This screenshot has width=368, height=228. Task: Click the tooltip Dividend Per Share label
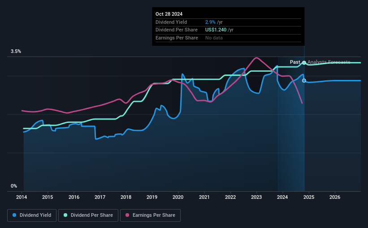[x=177, y=30]
